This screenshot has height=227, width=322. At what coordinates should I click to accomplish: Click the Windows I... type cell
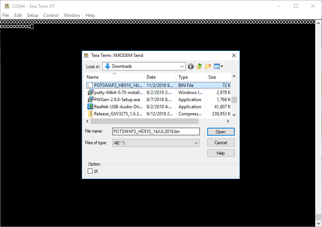point(190,93)
